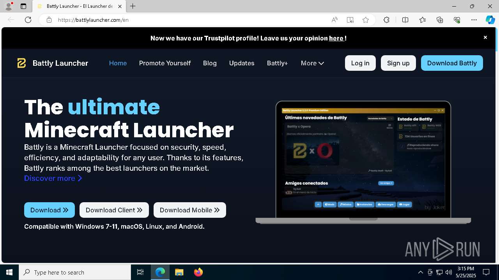Viewport: 499px width, 280px height.
Task: Toggle Split screen icon in toolbar
Action: click(x=405, y=20)
